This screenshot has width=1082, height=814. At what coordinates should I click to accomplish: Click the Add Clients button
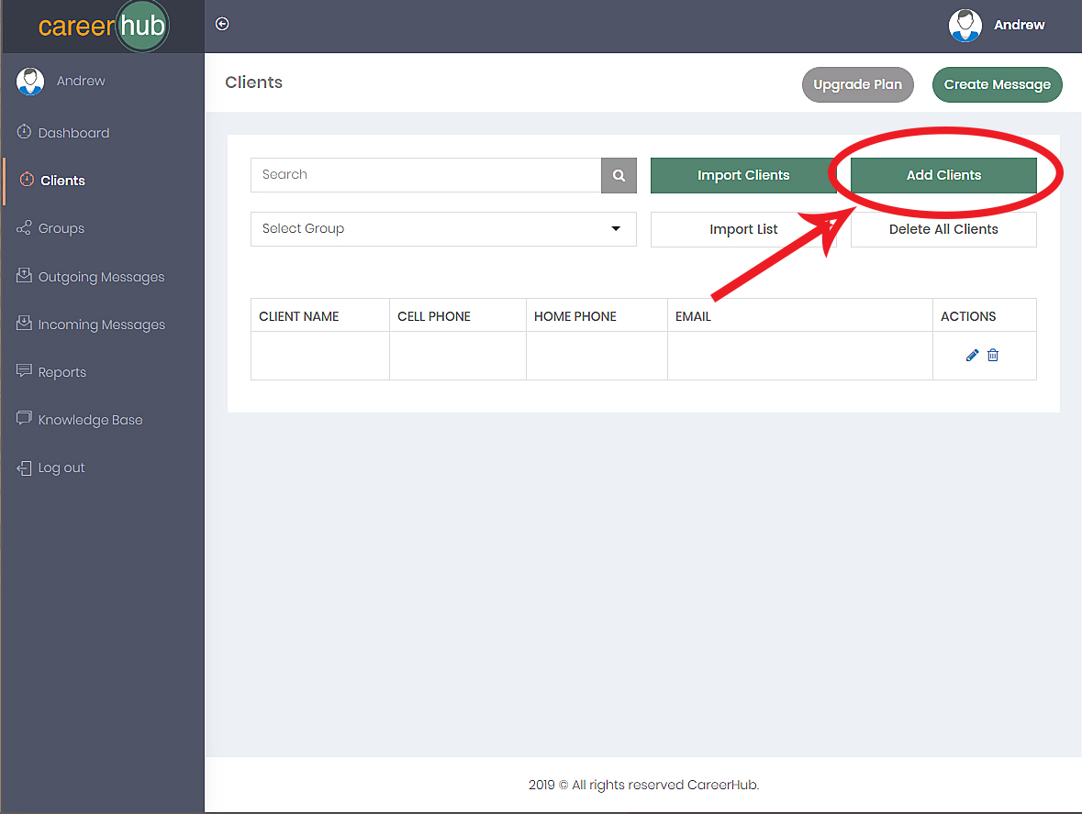pos(943,175)
